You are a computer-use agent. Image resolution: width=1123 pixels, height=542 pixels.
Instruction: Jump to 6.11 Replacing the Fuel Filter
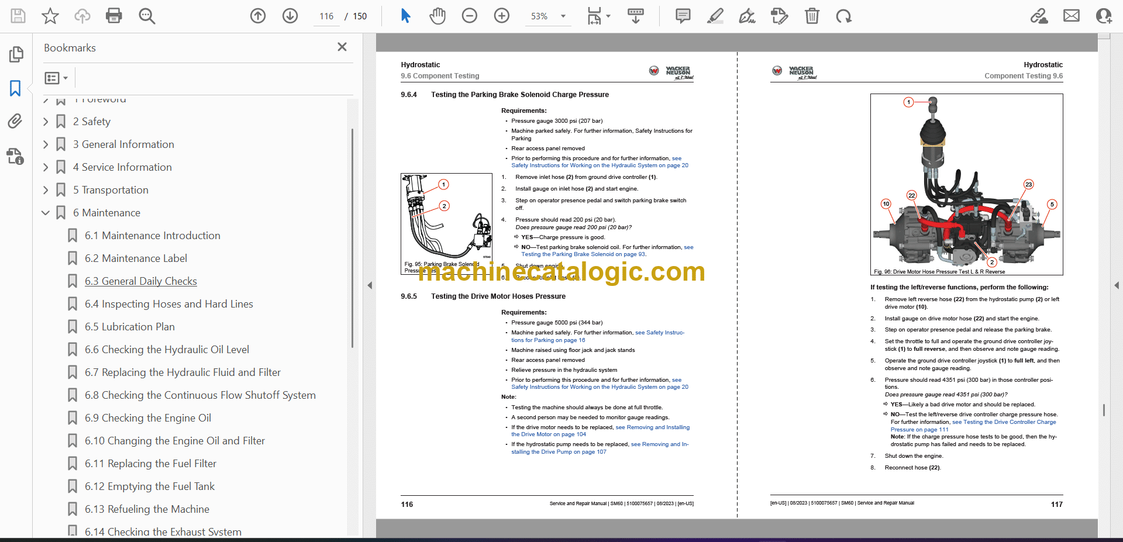pyautogui.click(x=150, y=464)
